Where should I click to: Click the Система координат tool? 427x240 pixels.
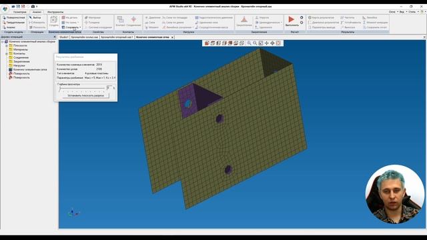pos(98,27)
